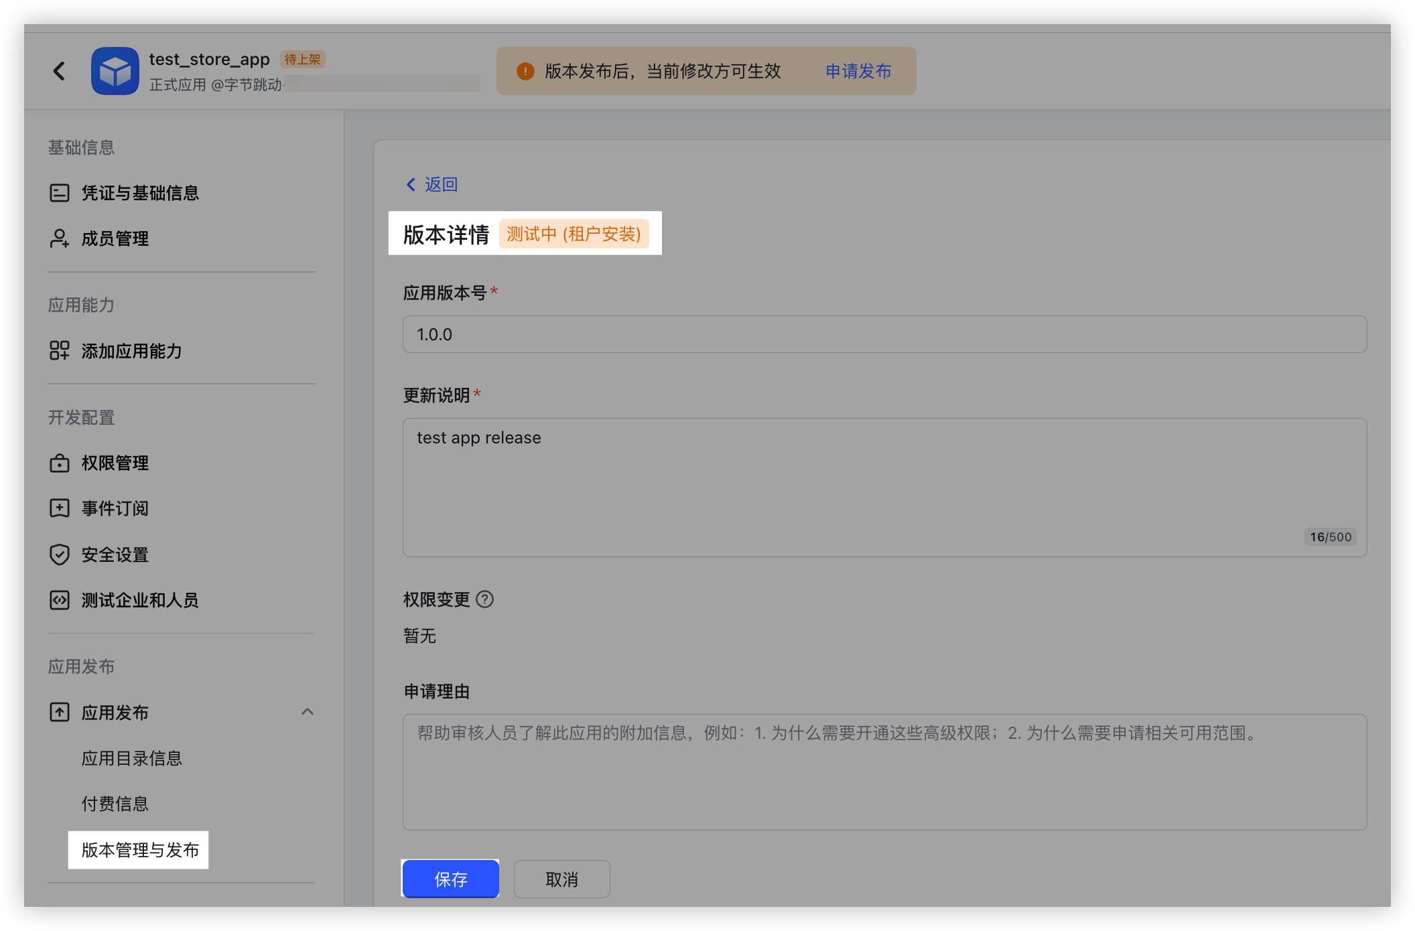Open 测试企业和人员 in the sidebar
The width and height of the screenshot is (1415, 931).
coord(139,600)
